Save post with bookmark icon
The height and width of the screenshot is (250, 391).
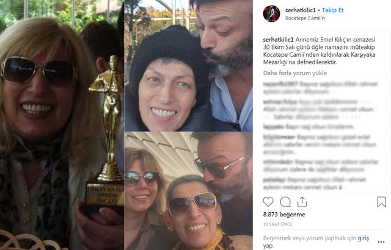click(381, 202)
